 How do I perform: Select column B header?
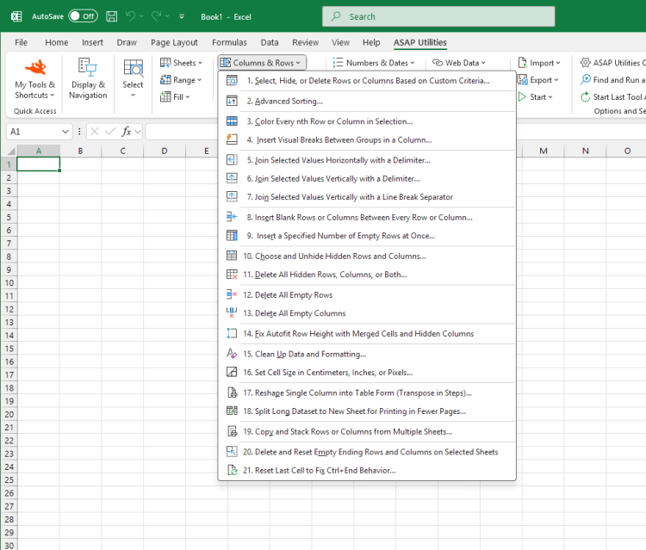pos(80,151)
